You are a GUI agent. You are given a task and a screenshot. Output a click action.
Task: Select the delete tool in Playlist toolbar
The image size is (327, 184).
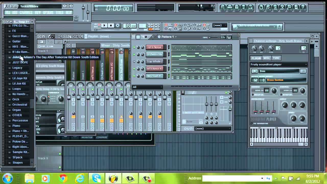(57, 37)
